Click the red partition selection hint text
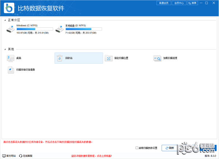This screenshot has width=219, height=159. click(48, 142)
